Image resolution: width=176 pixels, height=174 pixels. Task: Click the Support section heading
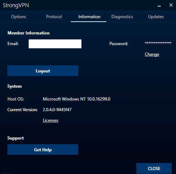(16, 138)
